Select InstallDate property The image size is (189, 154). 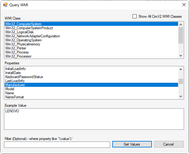click(13, 73)
